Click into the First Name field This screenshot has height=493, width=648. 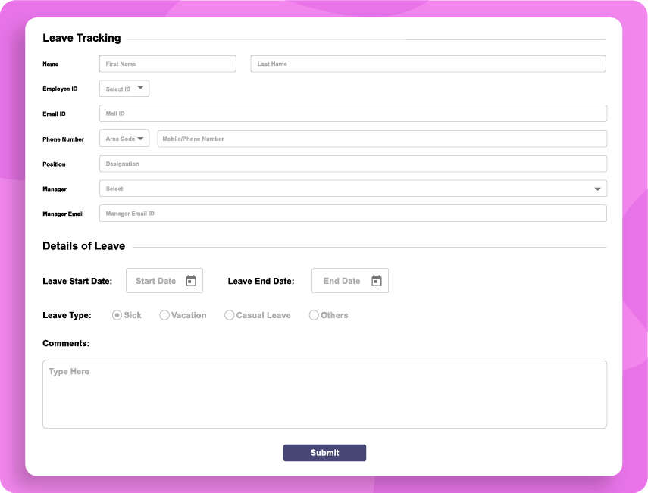[167, 64]
